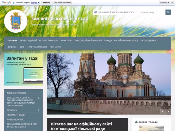This screenshot has width=175, height=131.
Task: Click the Google logo in translate bar
Action: point(7,3)
